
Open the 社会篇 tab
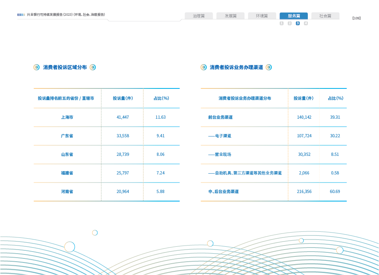coord(325,16)
